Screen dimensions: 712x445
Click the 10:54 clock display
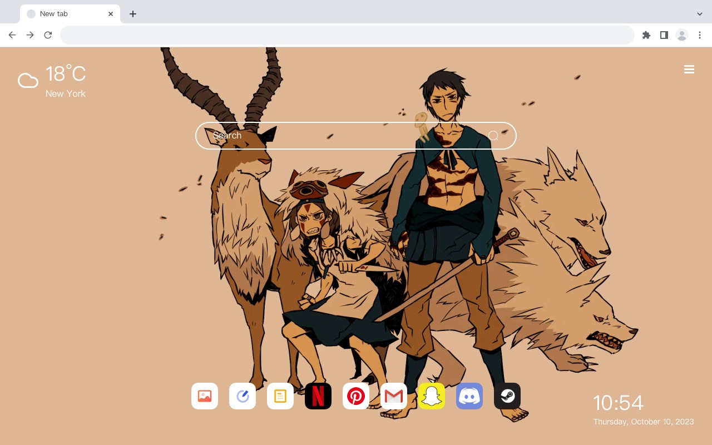[618, 403]
